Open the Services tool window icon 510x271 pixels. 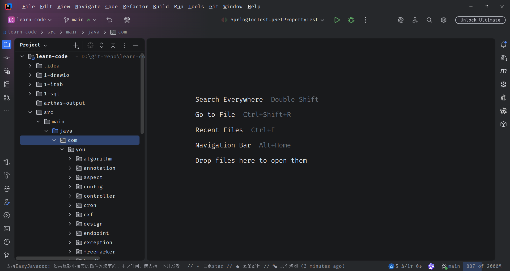pyautogui.click(x=7, y=215)
